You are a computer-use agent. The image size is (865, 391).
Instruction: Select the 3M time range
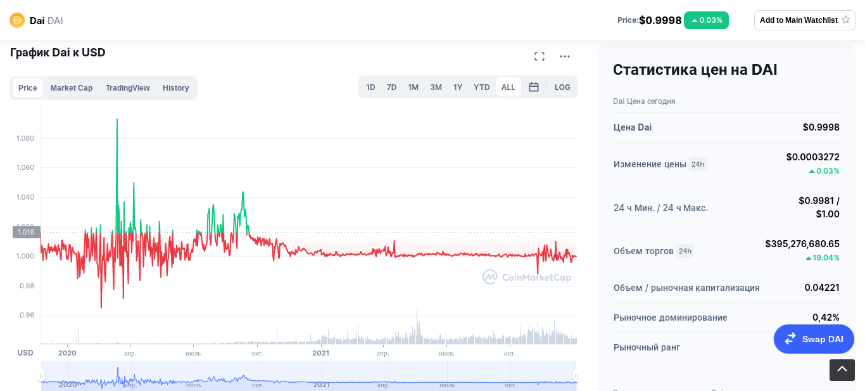(x=436, y=87)
